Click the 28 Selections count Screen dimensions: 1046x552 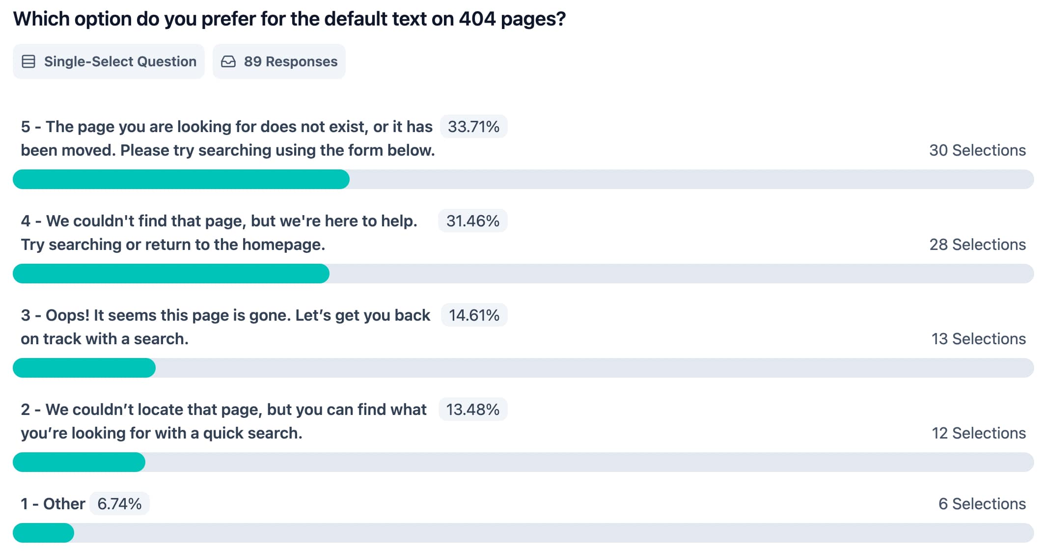pyautogui.click(x=977, y=245)
